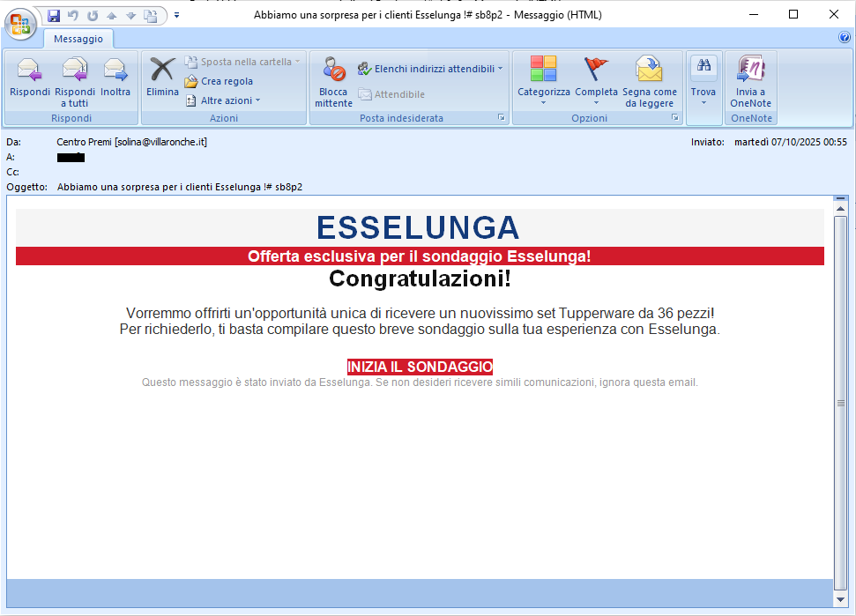Expand the Categorizza dropdown
Screen dimensions: 856x616
coord(543,102)
